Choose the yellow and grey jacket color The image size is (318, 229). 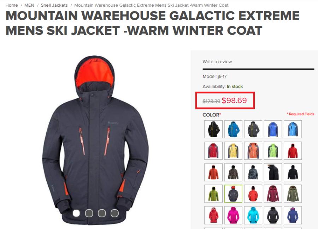pyautogui.click(x=233, y=151)
